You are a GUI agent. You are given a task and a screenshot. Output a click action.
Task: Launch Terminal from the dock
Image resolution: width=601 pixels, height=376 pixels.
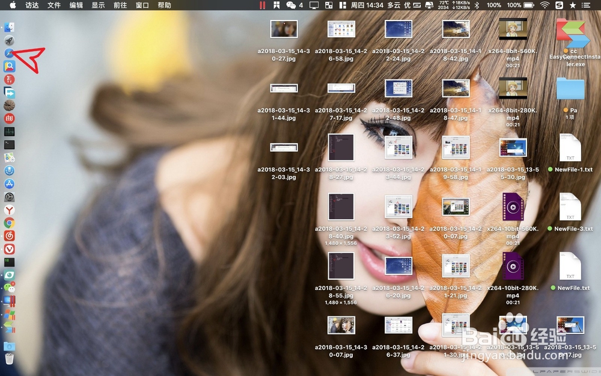coord(9,144)
